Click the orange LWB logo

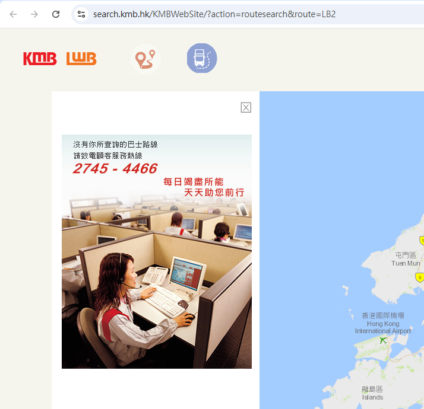pyautogui.click(x=81, y=59)
